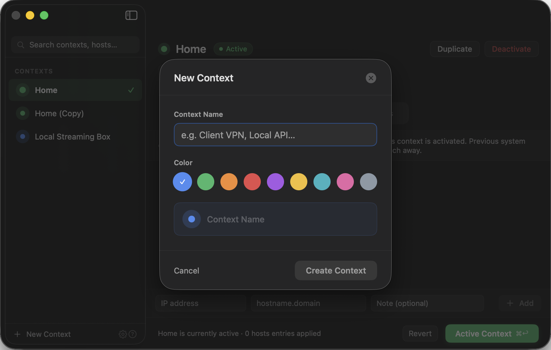Open help question mark icon
551x350 pixels.
[133, 334]
